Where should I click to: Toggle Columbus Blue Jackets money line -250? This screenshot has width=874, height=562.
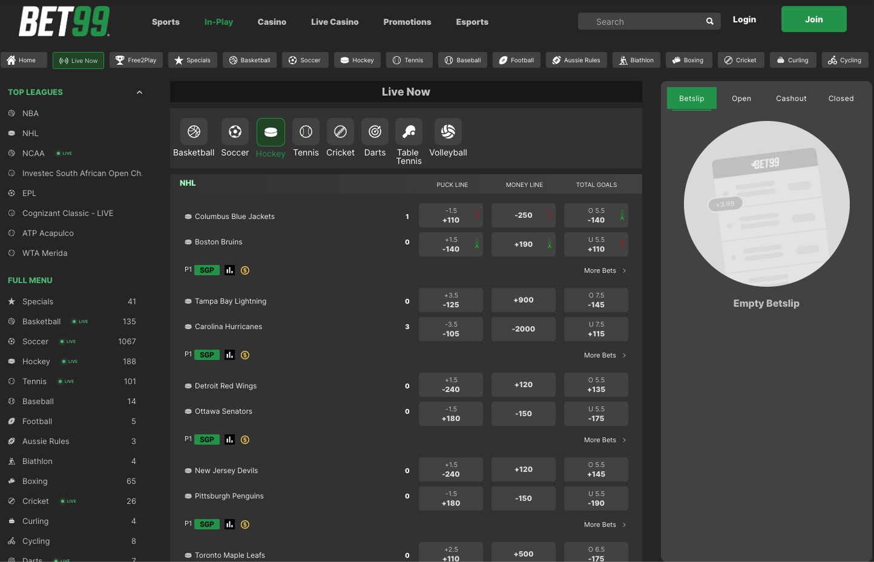pyautogui.click(x=523, y=215)
